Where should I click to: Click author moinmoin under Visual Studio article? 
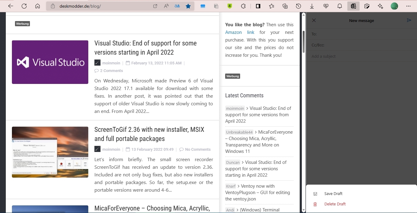[111, 63]
